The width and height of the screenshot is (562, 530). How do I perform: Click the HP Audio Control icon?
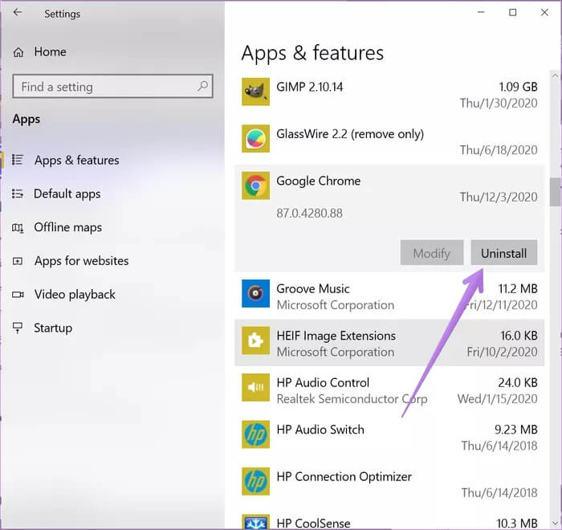click(x=255, y=387)
